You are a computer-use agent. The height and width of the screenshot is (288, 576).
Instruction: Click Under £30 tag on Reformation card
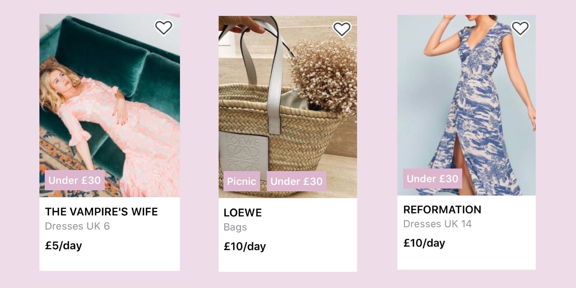[433, 179]
